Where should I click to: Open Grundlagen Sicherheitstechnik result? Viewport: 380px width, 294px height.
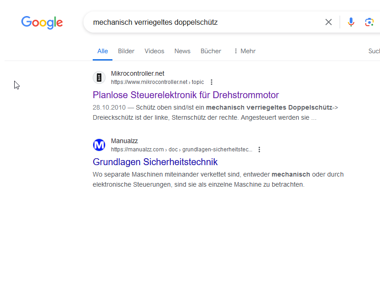(x=155, y=162)
